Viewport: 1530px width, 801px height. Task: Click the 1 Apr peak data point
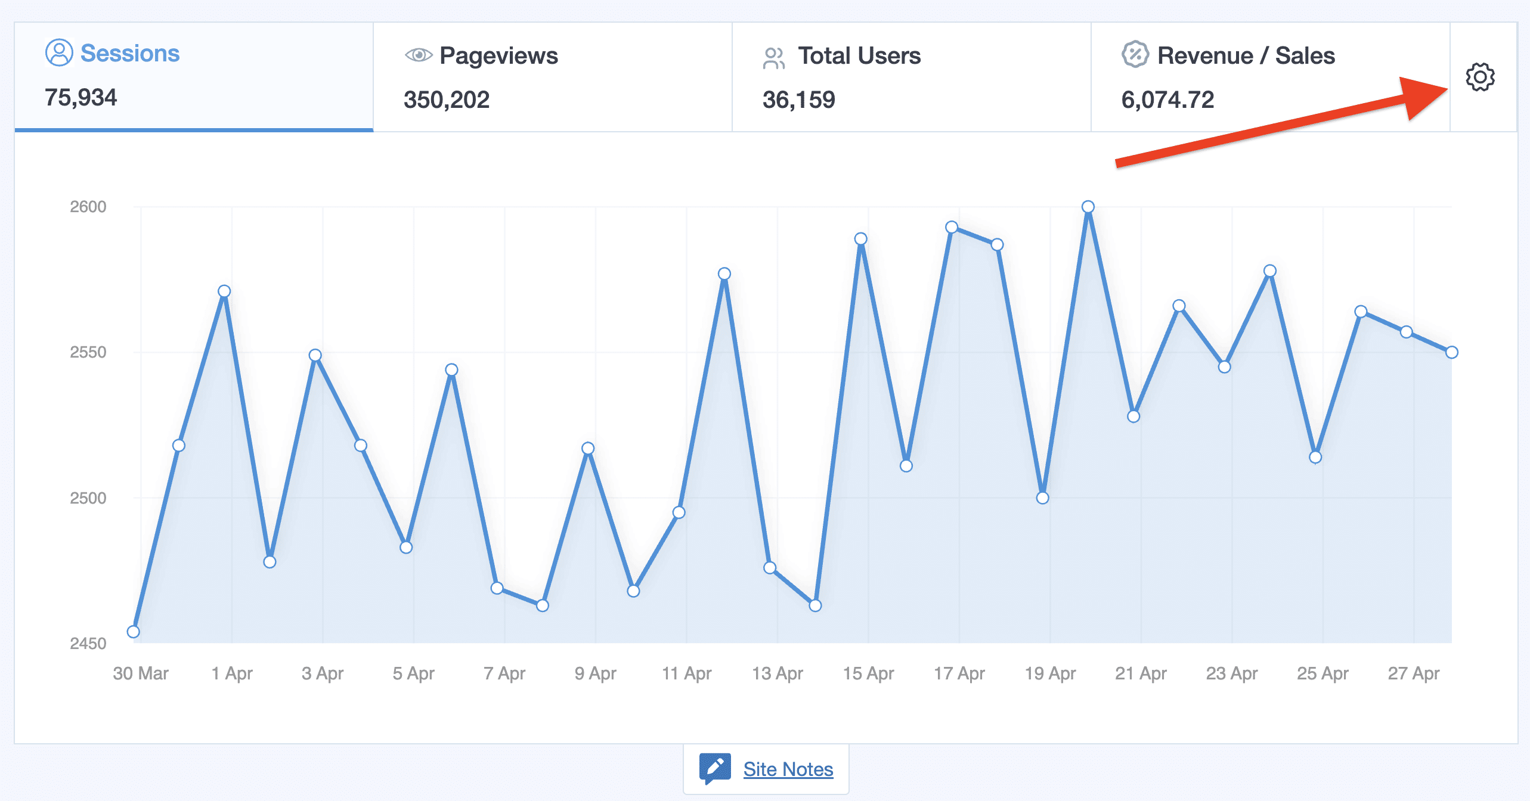coord(224,291)
